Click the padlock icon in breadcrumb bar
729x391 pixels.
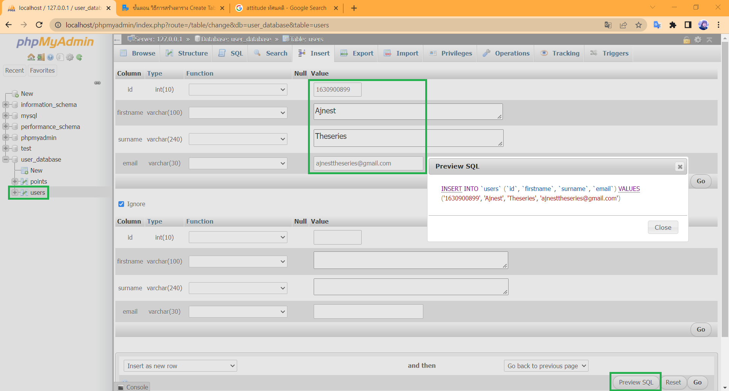(x=687, y=40)
